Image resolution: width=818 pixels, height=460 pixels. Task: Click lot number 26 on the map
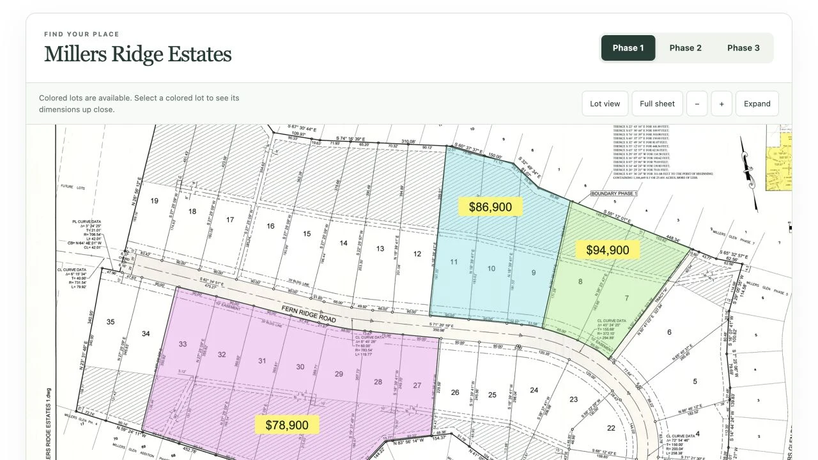pos(455,392)
